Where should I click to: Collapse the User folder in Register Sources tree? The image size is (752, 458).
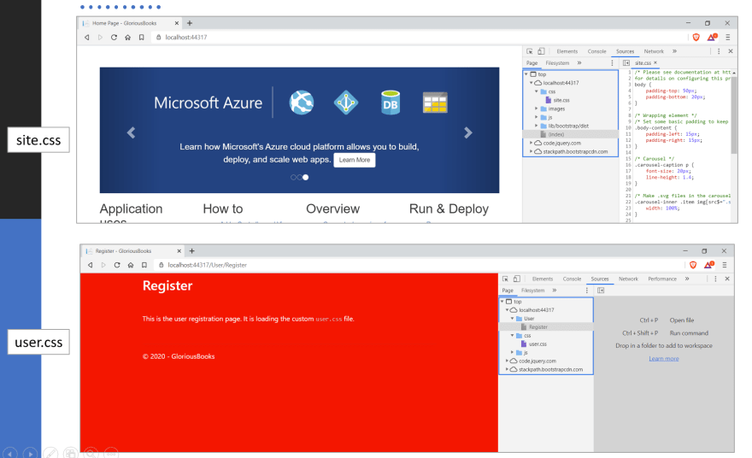click(512, 319)
